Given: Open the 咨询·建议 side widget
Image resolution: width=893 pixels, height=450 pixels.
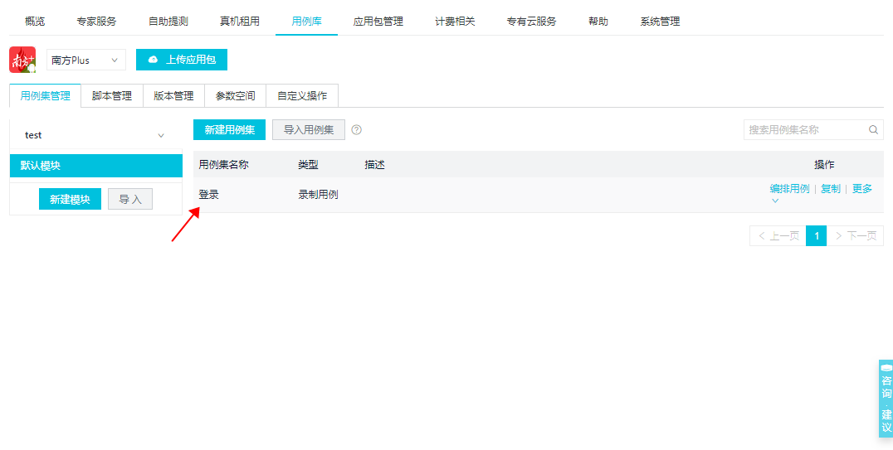Looking at the screenshot, I should [x=886, y=399].
